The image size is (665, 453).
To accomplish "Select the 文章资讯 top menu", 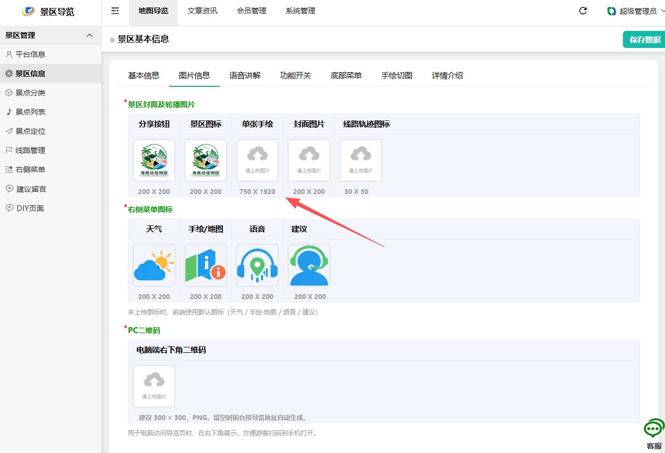I will [x=202, y=11].
